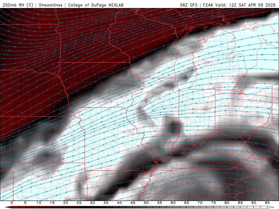Click the '90' color scale label
This screenshot has width=279, height=209.
pyautogui.click(x=254, y=203)
